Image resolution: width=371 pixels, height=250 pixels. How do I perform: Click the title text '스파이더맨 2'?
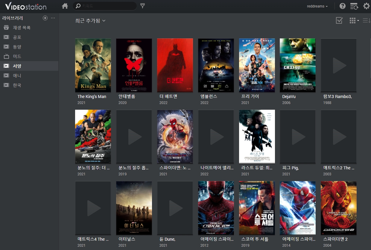coord(335,239)
